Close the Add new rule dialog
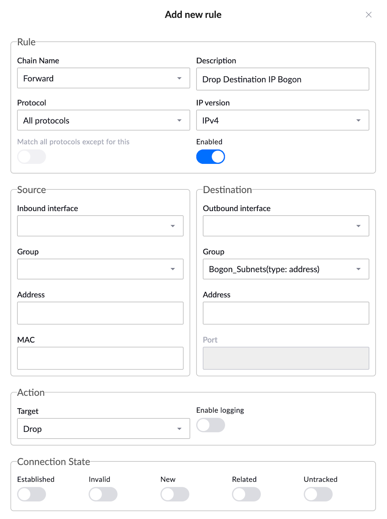387x519 pixels. [x=369, y=15]
